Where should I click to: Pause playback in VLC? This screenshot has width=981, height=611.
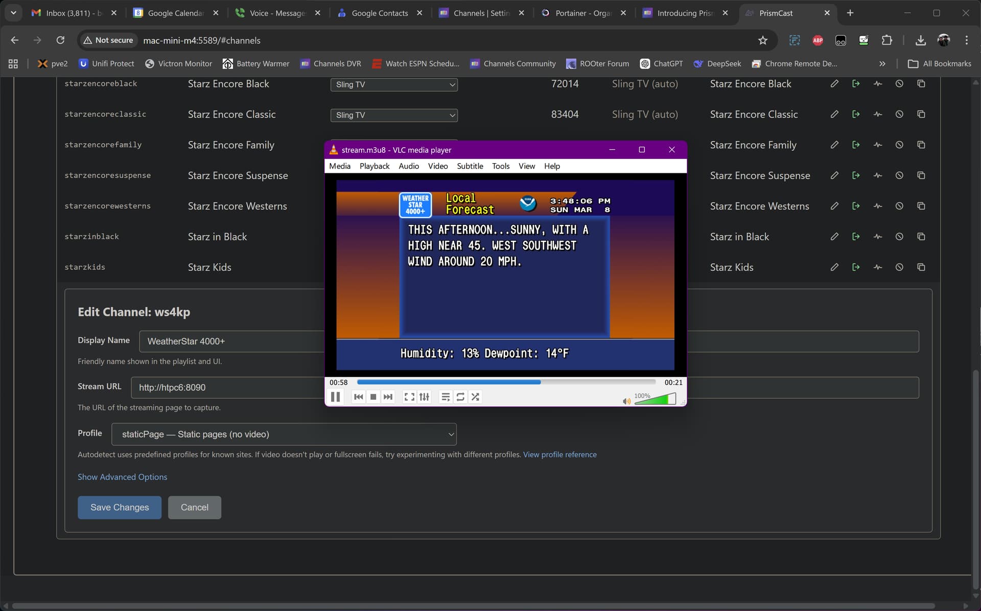pyautogui.click(x=335, y=397)
